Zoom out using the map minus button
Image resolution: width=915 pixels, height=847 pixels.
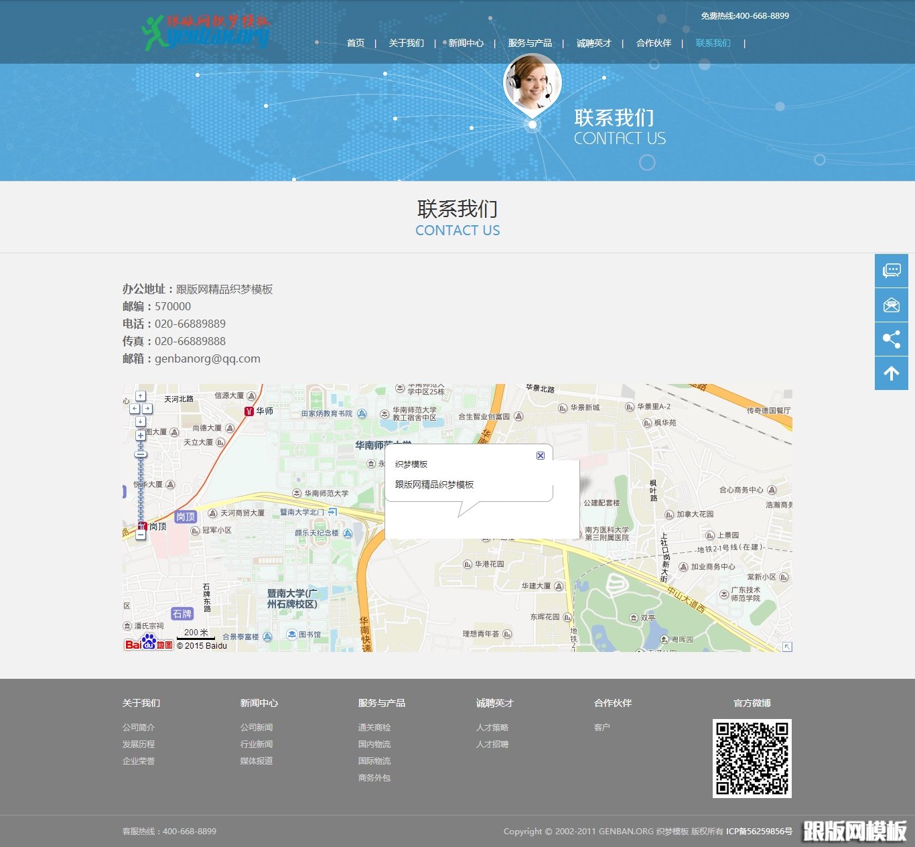pos(141,535)
